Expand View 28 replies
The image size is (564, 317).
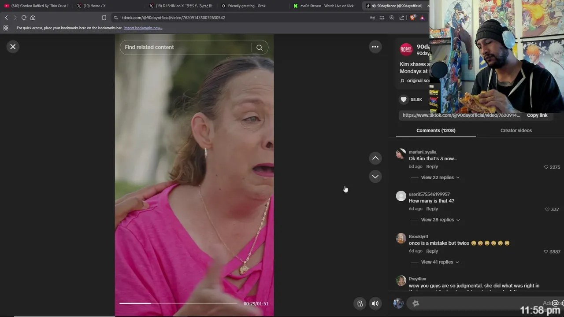pos(440,220)
